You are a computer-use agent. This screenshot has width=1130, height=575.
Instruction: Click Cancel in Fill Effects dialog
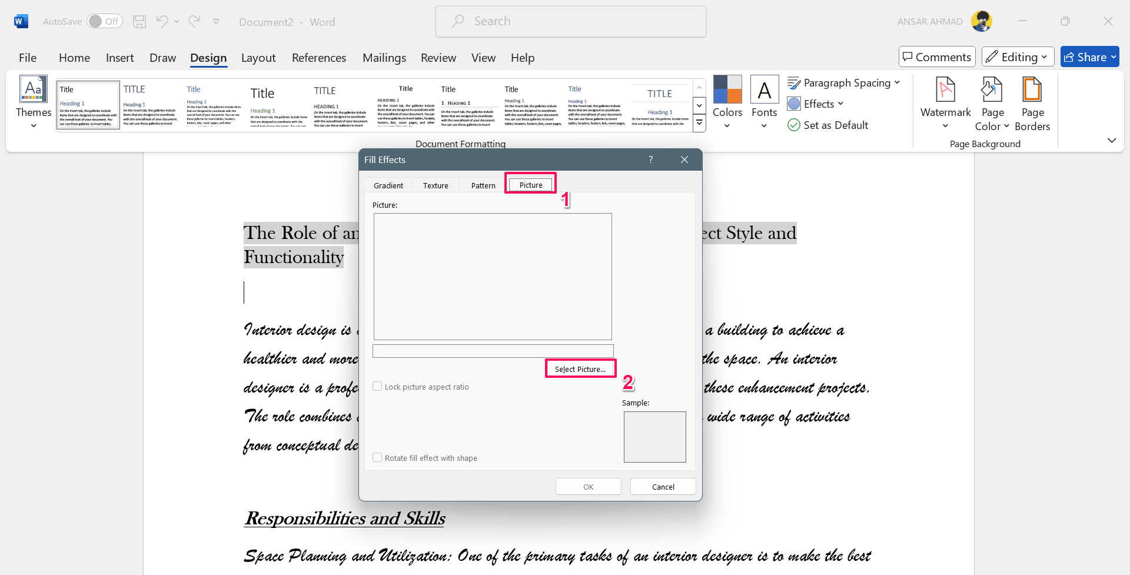coord(663,487)
